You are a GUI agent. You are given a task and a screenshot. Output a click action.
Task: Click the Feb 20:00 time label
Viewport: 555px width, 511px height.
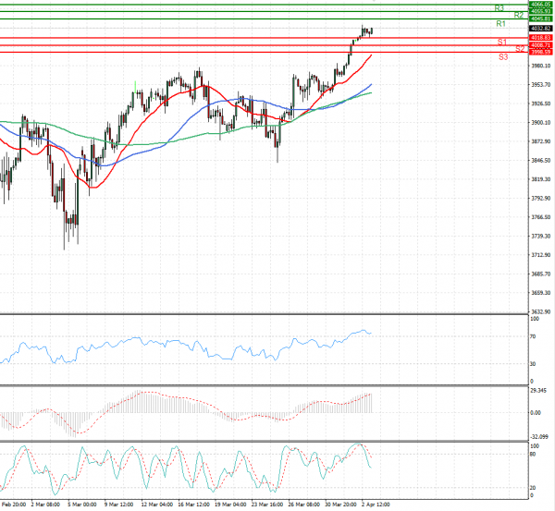(14, 505)
